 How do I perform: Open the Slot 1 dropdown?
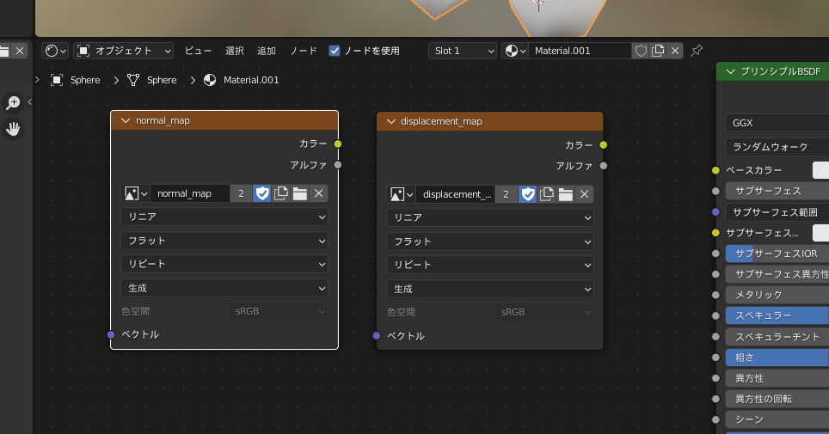(x=463, y=51)
